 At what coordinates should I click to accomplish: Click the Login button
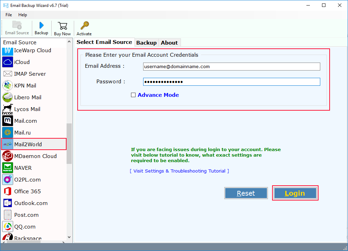(x=295, y=193)
